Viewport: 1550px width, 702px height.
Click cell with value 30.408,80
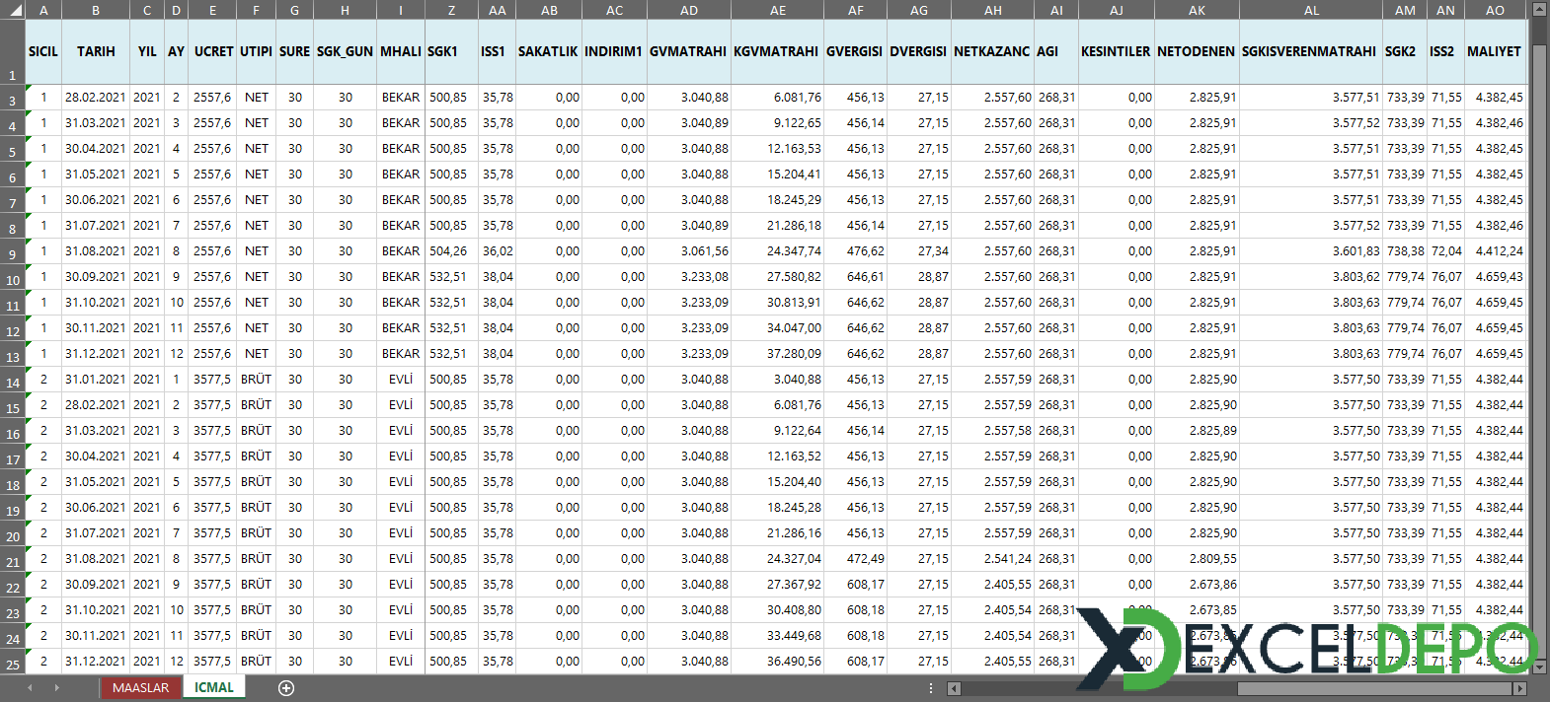778,610
